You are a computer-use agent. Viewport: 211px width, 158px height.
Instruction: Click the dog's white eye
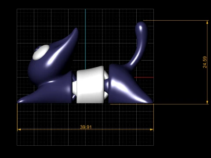point(40,52)
